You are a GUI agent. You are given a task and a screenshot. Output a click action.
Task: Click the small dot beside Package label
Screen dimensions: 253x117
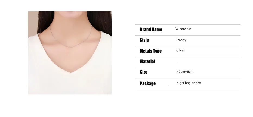(x=169, y=85)
